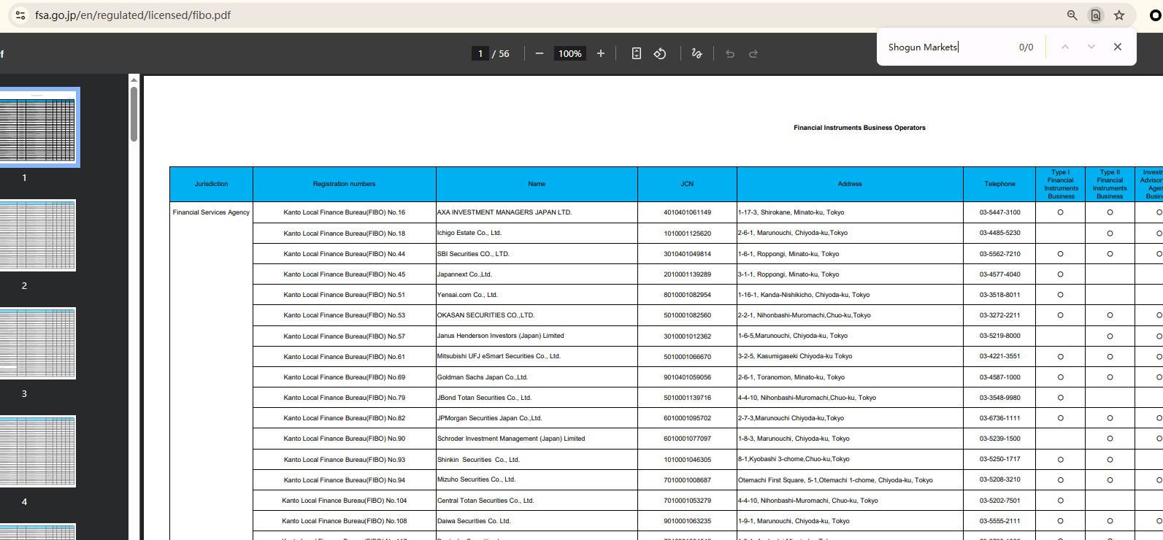1163x540 pixels.
Task: Go to previous search match
Action: 1065,47
